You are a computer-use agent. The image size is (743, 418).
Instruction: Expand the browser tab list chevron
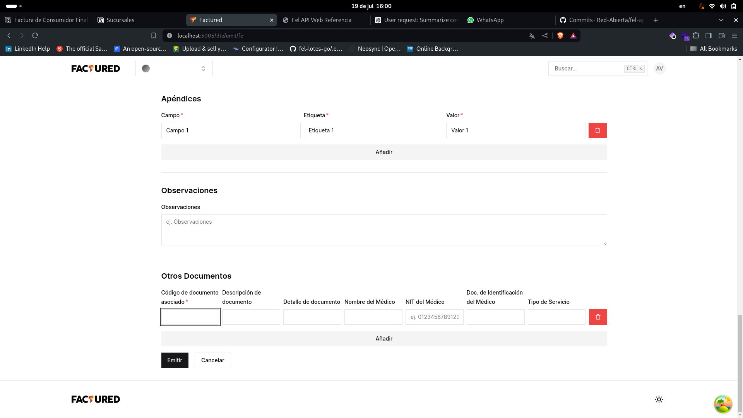click(x=721, y=20)
